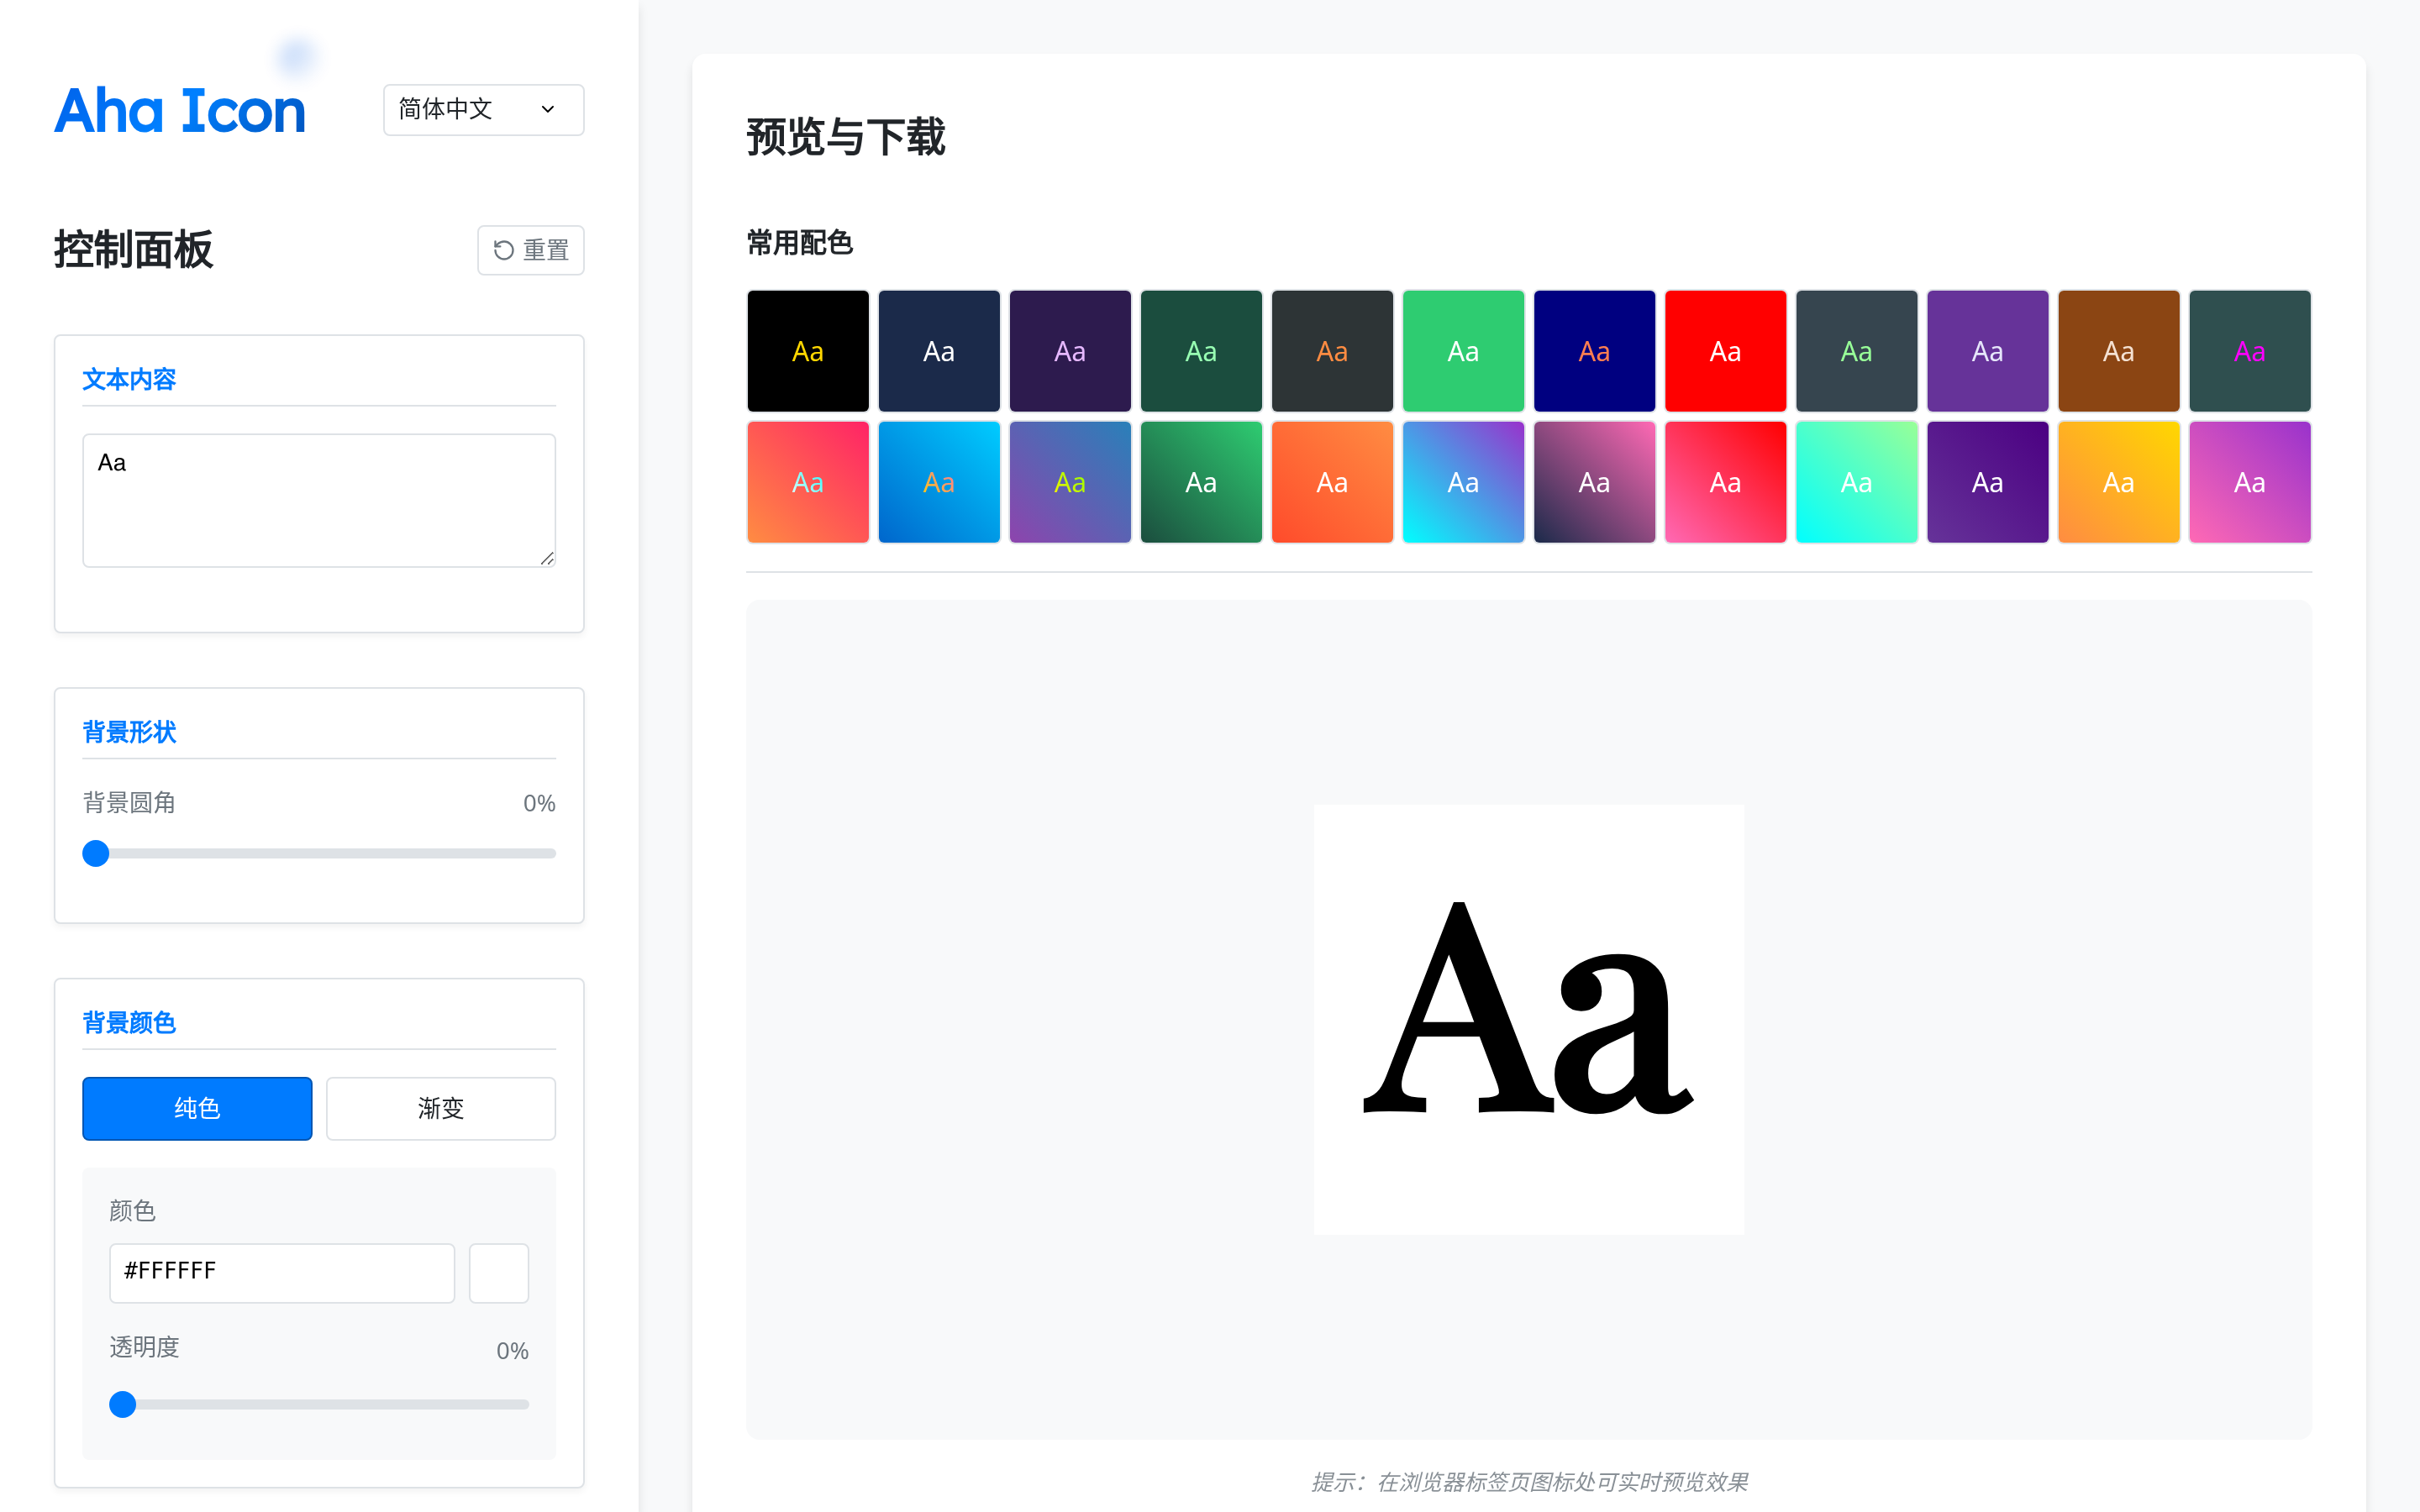Click the 透明度 0% value
This screenshot has width=2420, height=1512.
click(512, 1351)
